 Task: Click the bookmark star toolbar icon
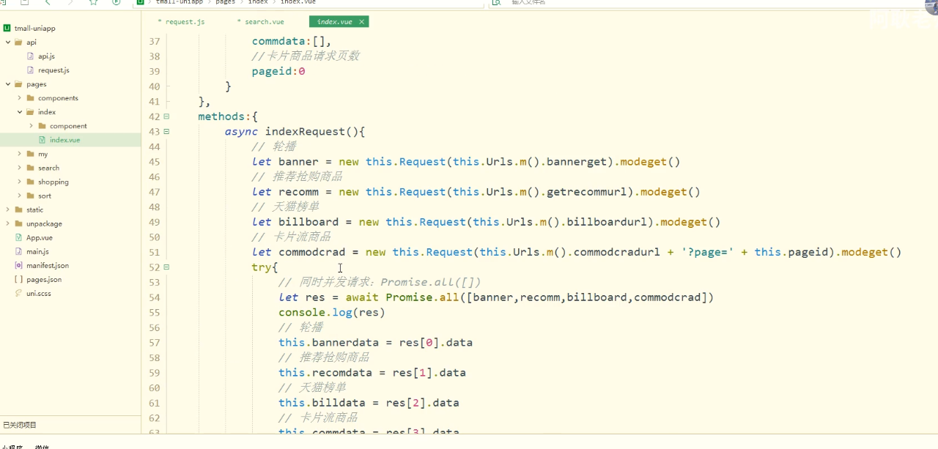click(93, 2)
